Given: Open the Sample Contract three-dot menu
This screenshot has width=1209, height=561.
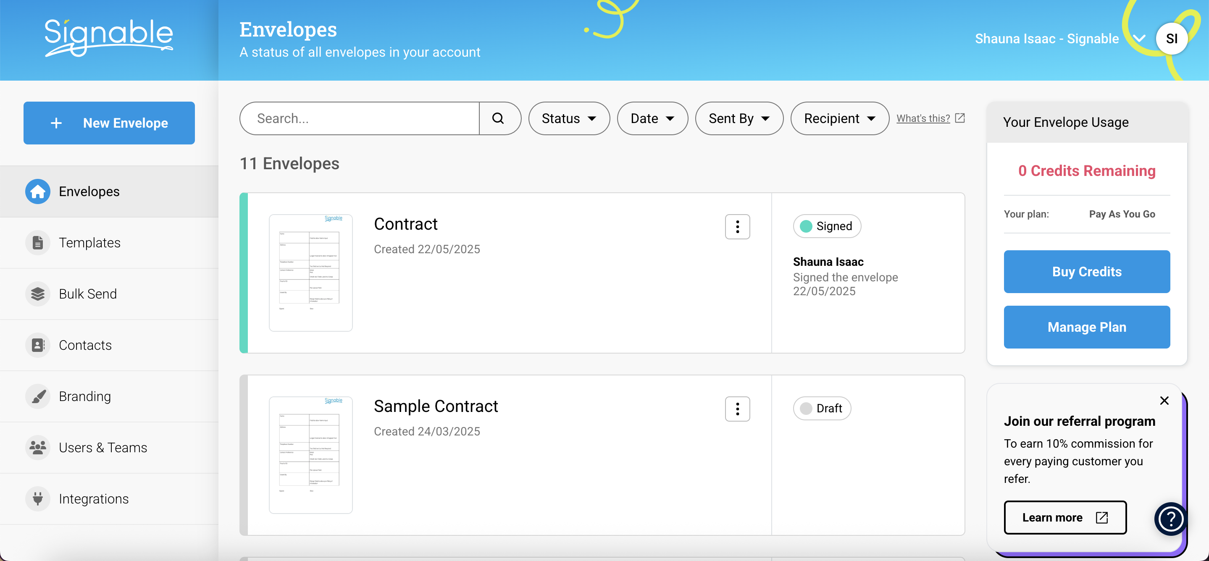Looking at the screenshot, I should point(737,409).
